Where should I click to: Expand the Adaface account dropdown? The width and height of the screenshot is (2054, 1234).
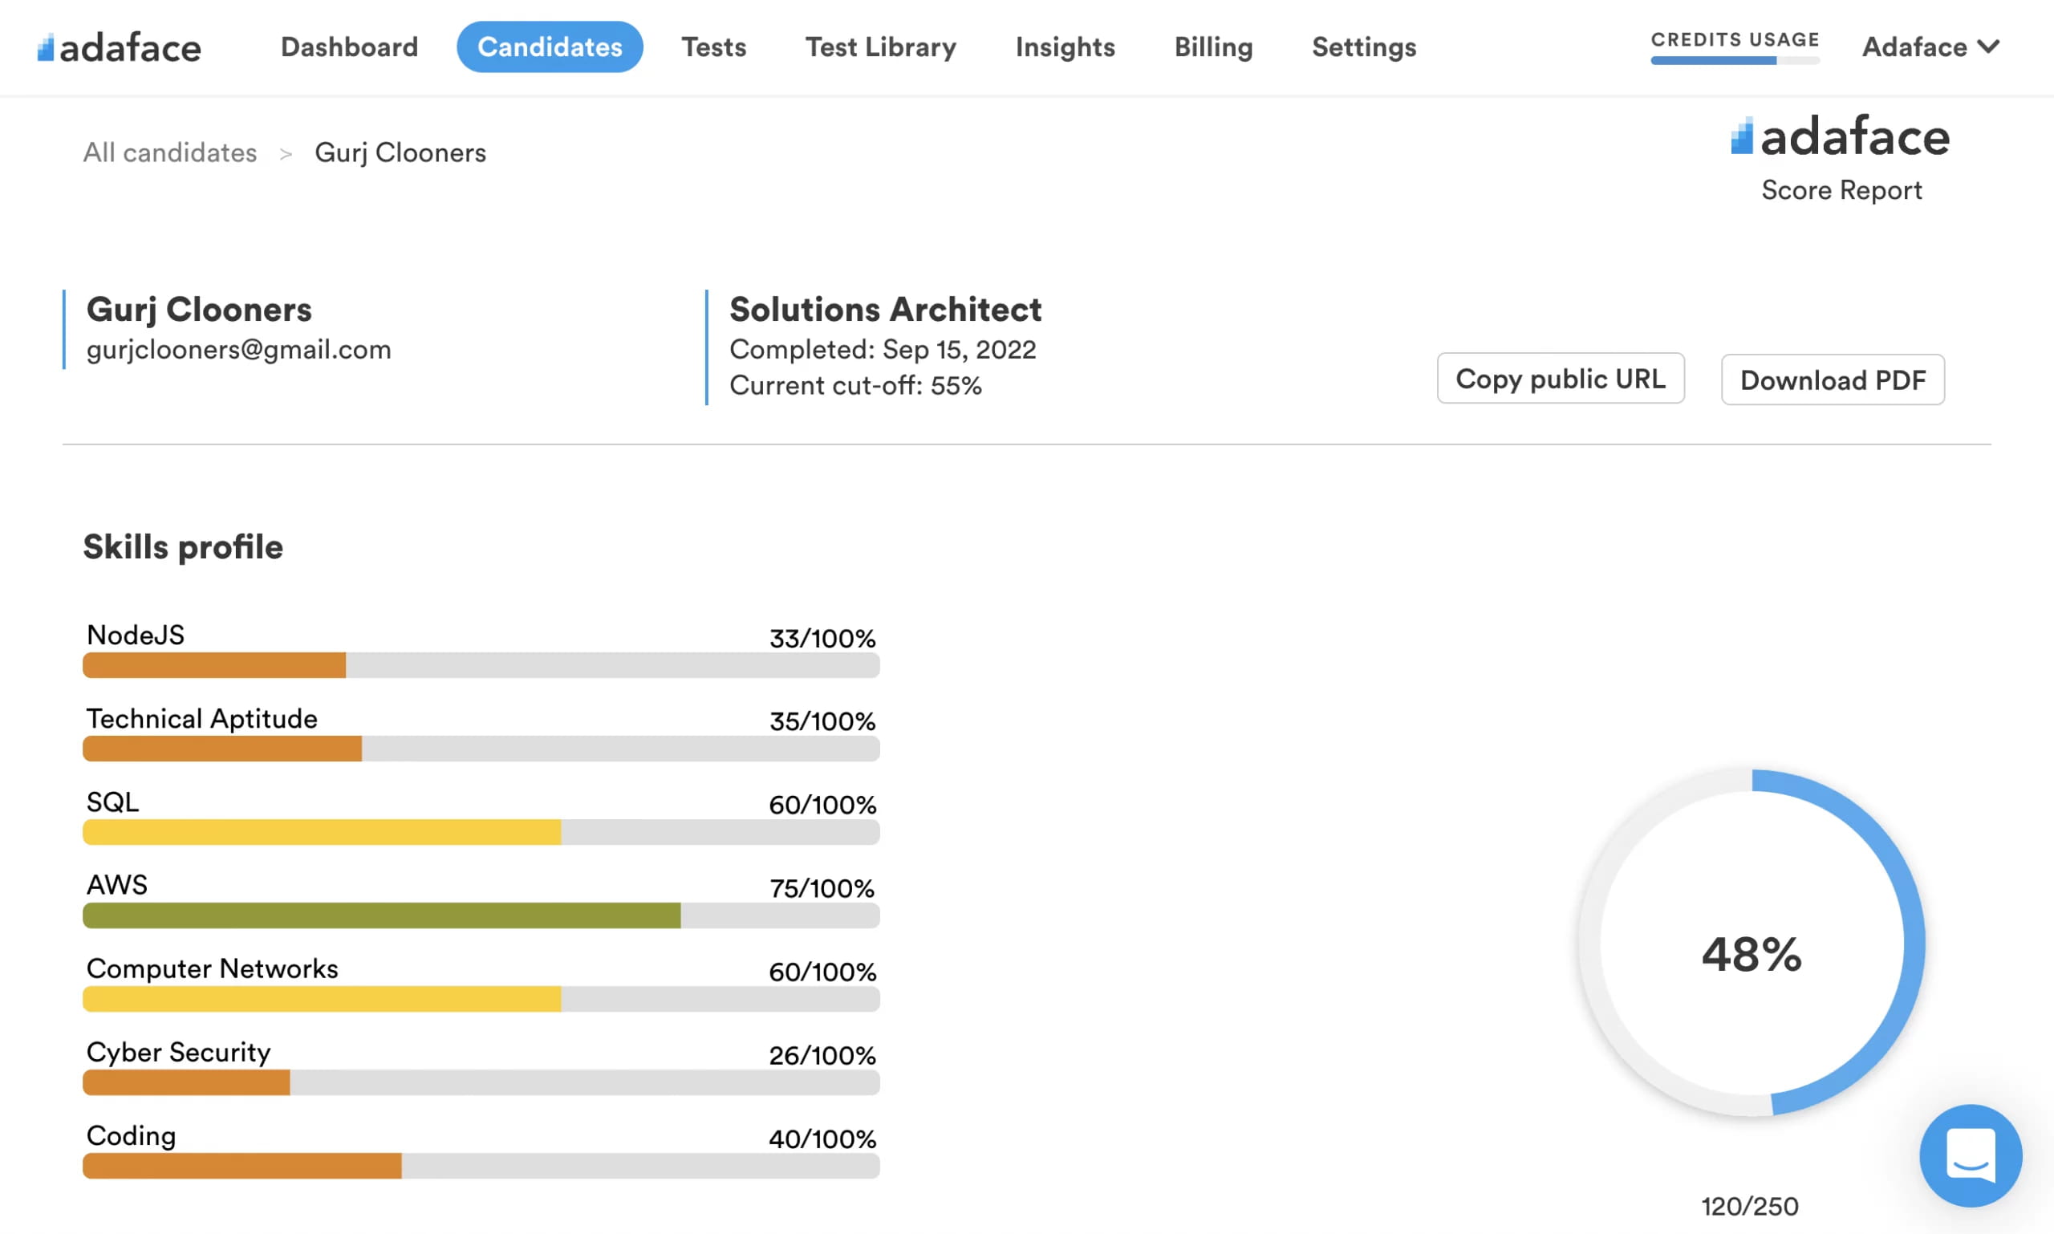(1930, 47)
